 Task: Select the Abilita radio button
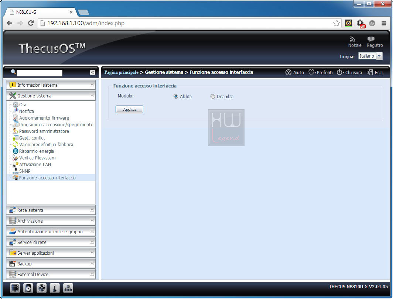(x=176, y=96)
